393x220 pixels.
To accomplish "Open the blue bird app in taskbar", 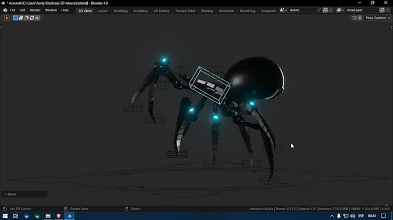I will 27,216.
